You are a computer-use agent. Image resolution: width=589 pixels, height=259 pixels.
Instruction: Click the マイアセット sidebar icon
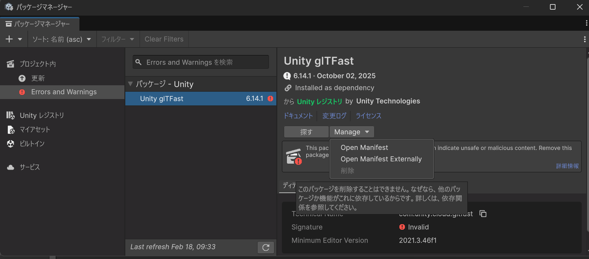[11, 130]
